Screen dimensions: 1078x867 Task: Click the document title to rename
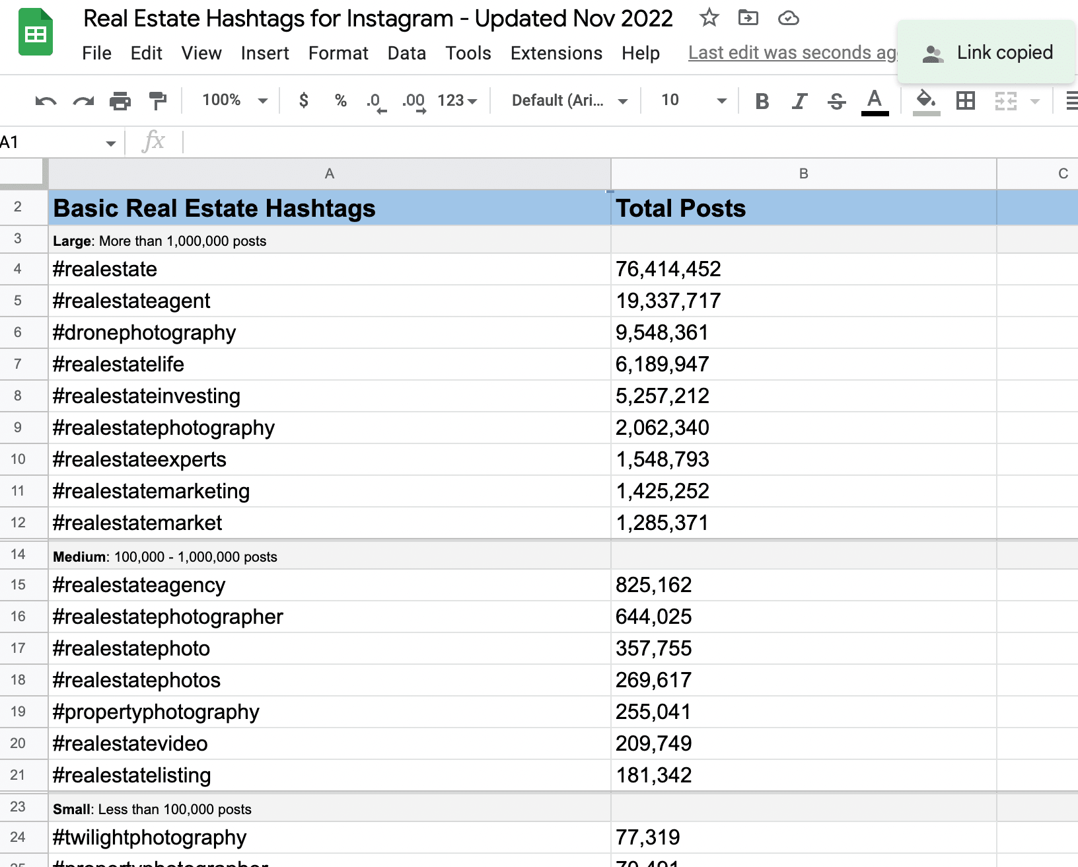click(x=378, y=19)
